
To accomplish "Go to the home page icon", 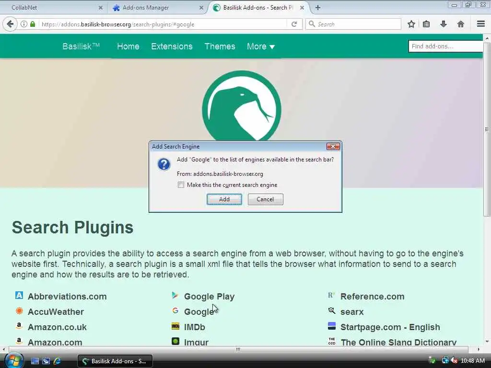I will coord(461,24).
